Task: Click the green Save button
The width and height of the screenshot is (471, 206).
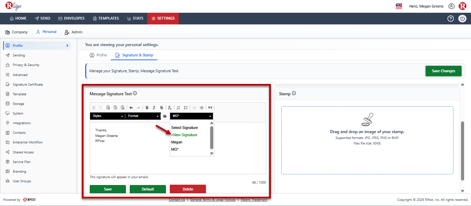Action: 108,189
